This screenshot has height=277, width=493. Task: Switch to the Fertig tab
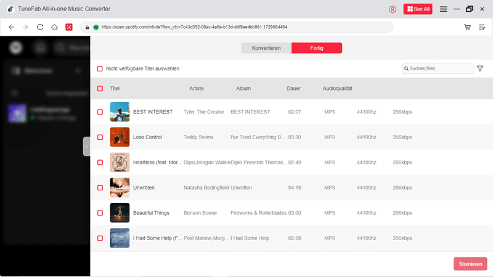tap(317, 48)
